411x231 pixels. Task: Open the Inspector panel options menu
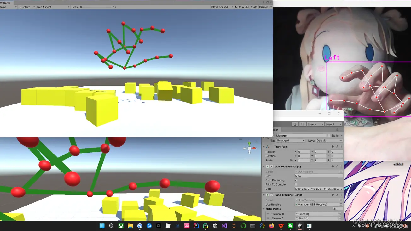click(341, 130)
